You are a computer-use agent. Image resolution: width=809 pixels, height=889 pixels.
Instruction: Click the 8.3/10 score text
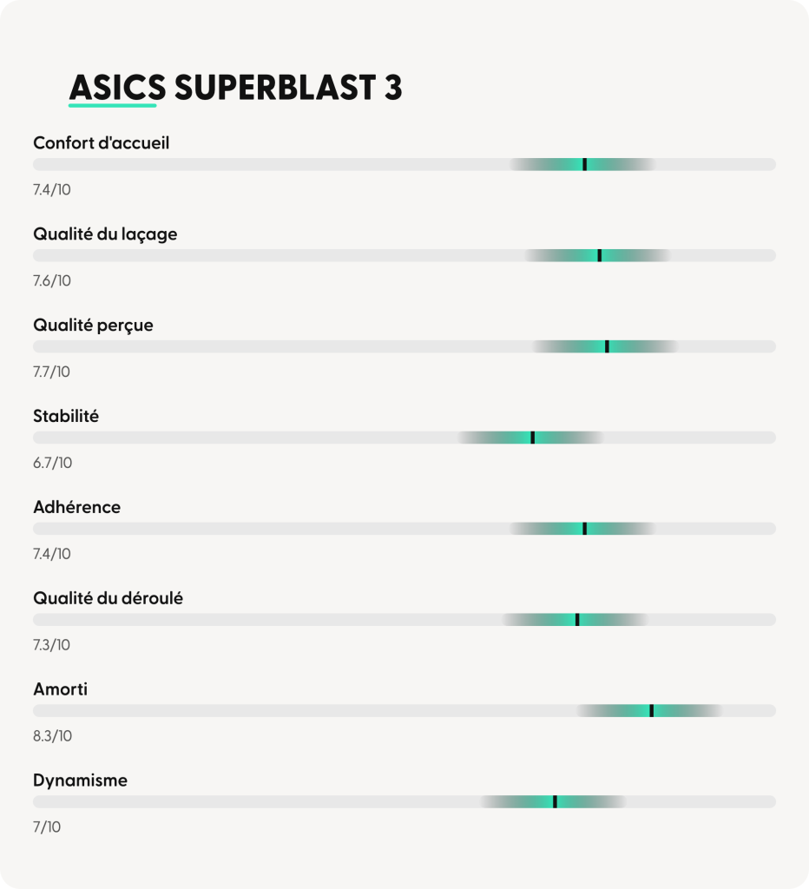[52, 736]
